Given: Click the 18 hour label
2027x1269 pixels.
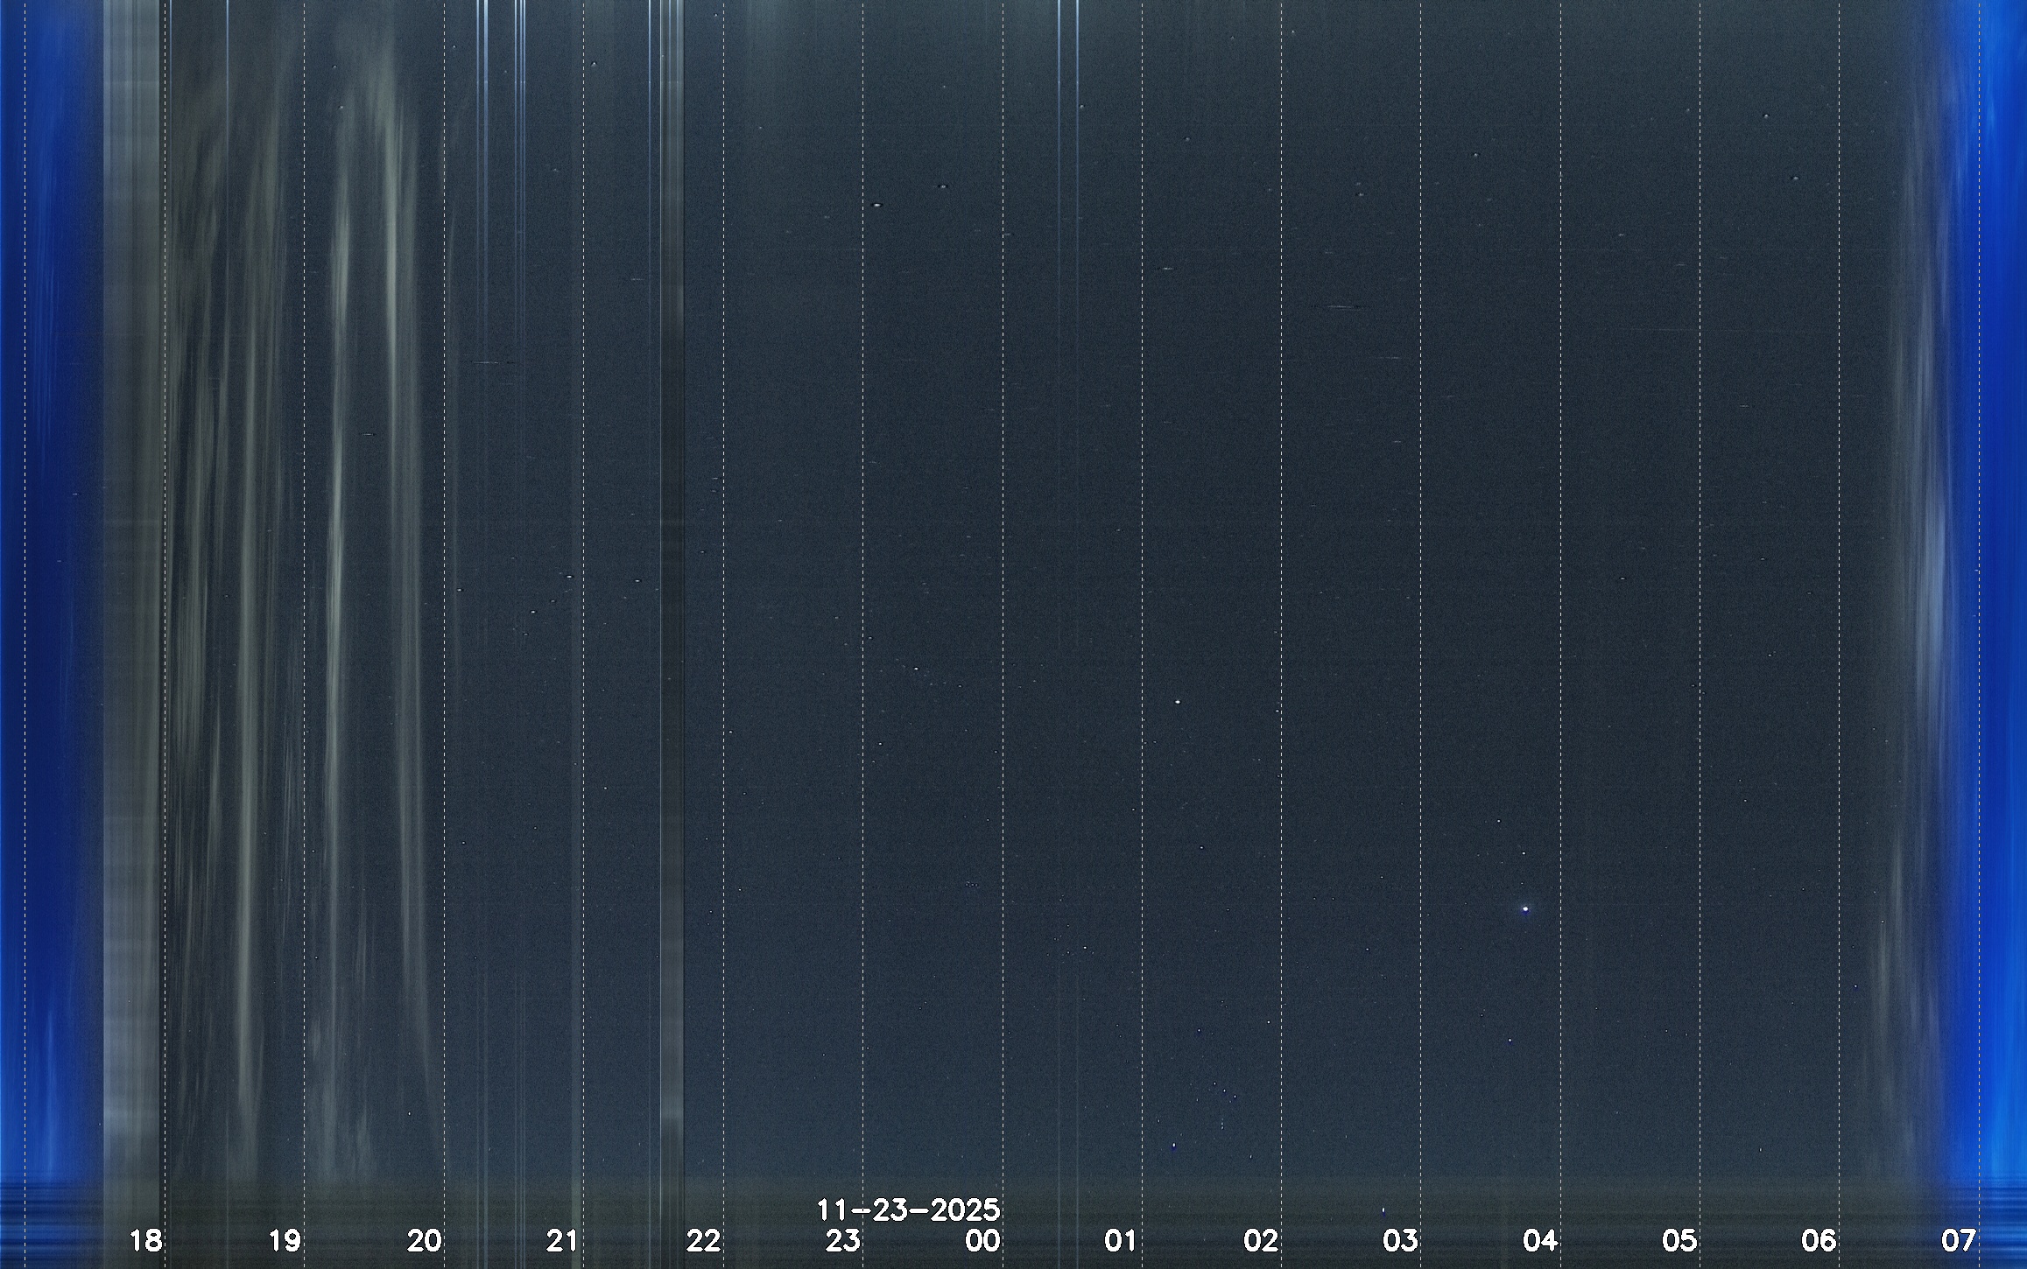Looking at the screenshot, I should [146, 1240].
